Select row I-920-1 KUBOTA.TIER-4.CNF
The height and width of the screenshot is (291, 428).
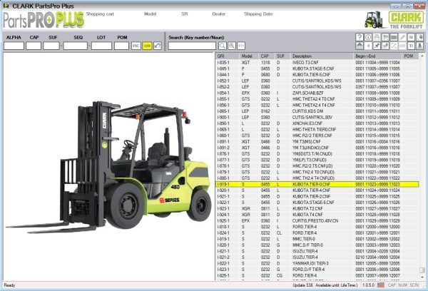(317, 190)
